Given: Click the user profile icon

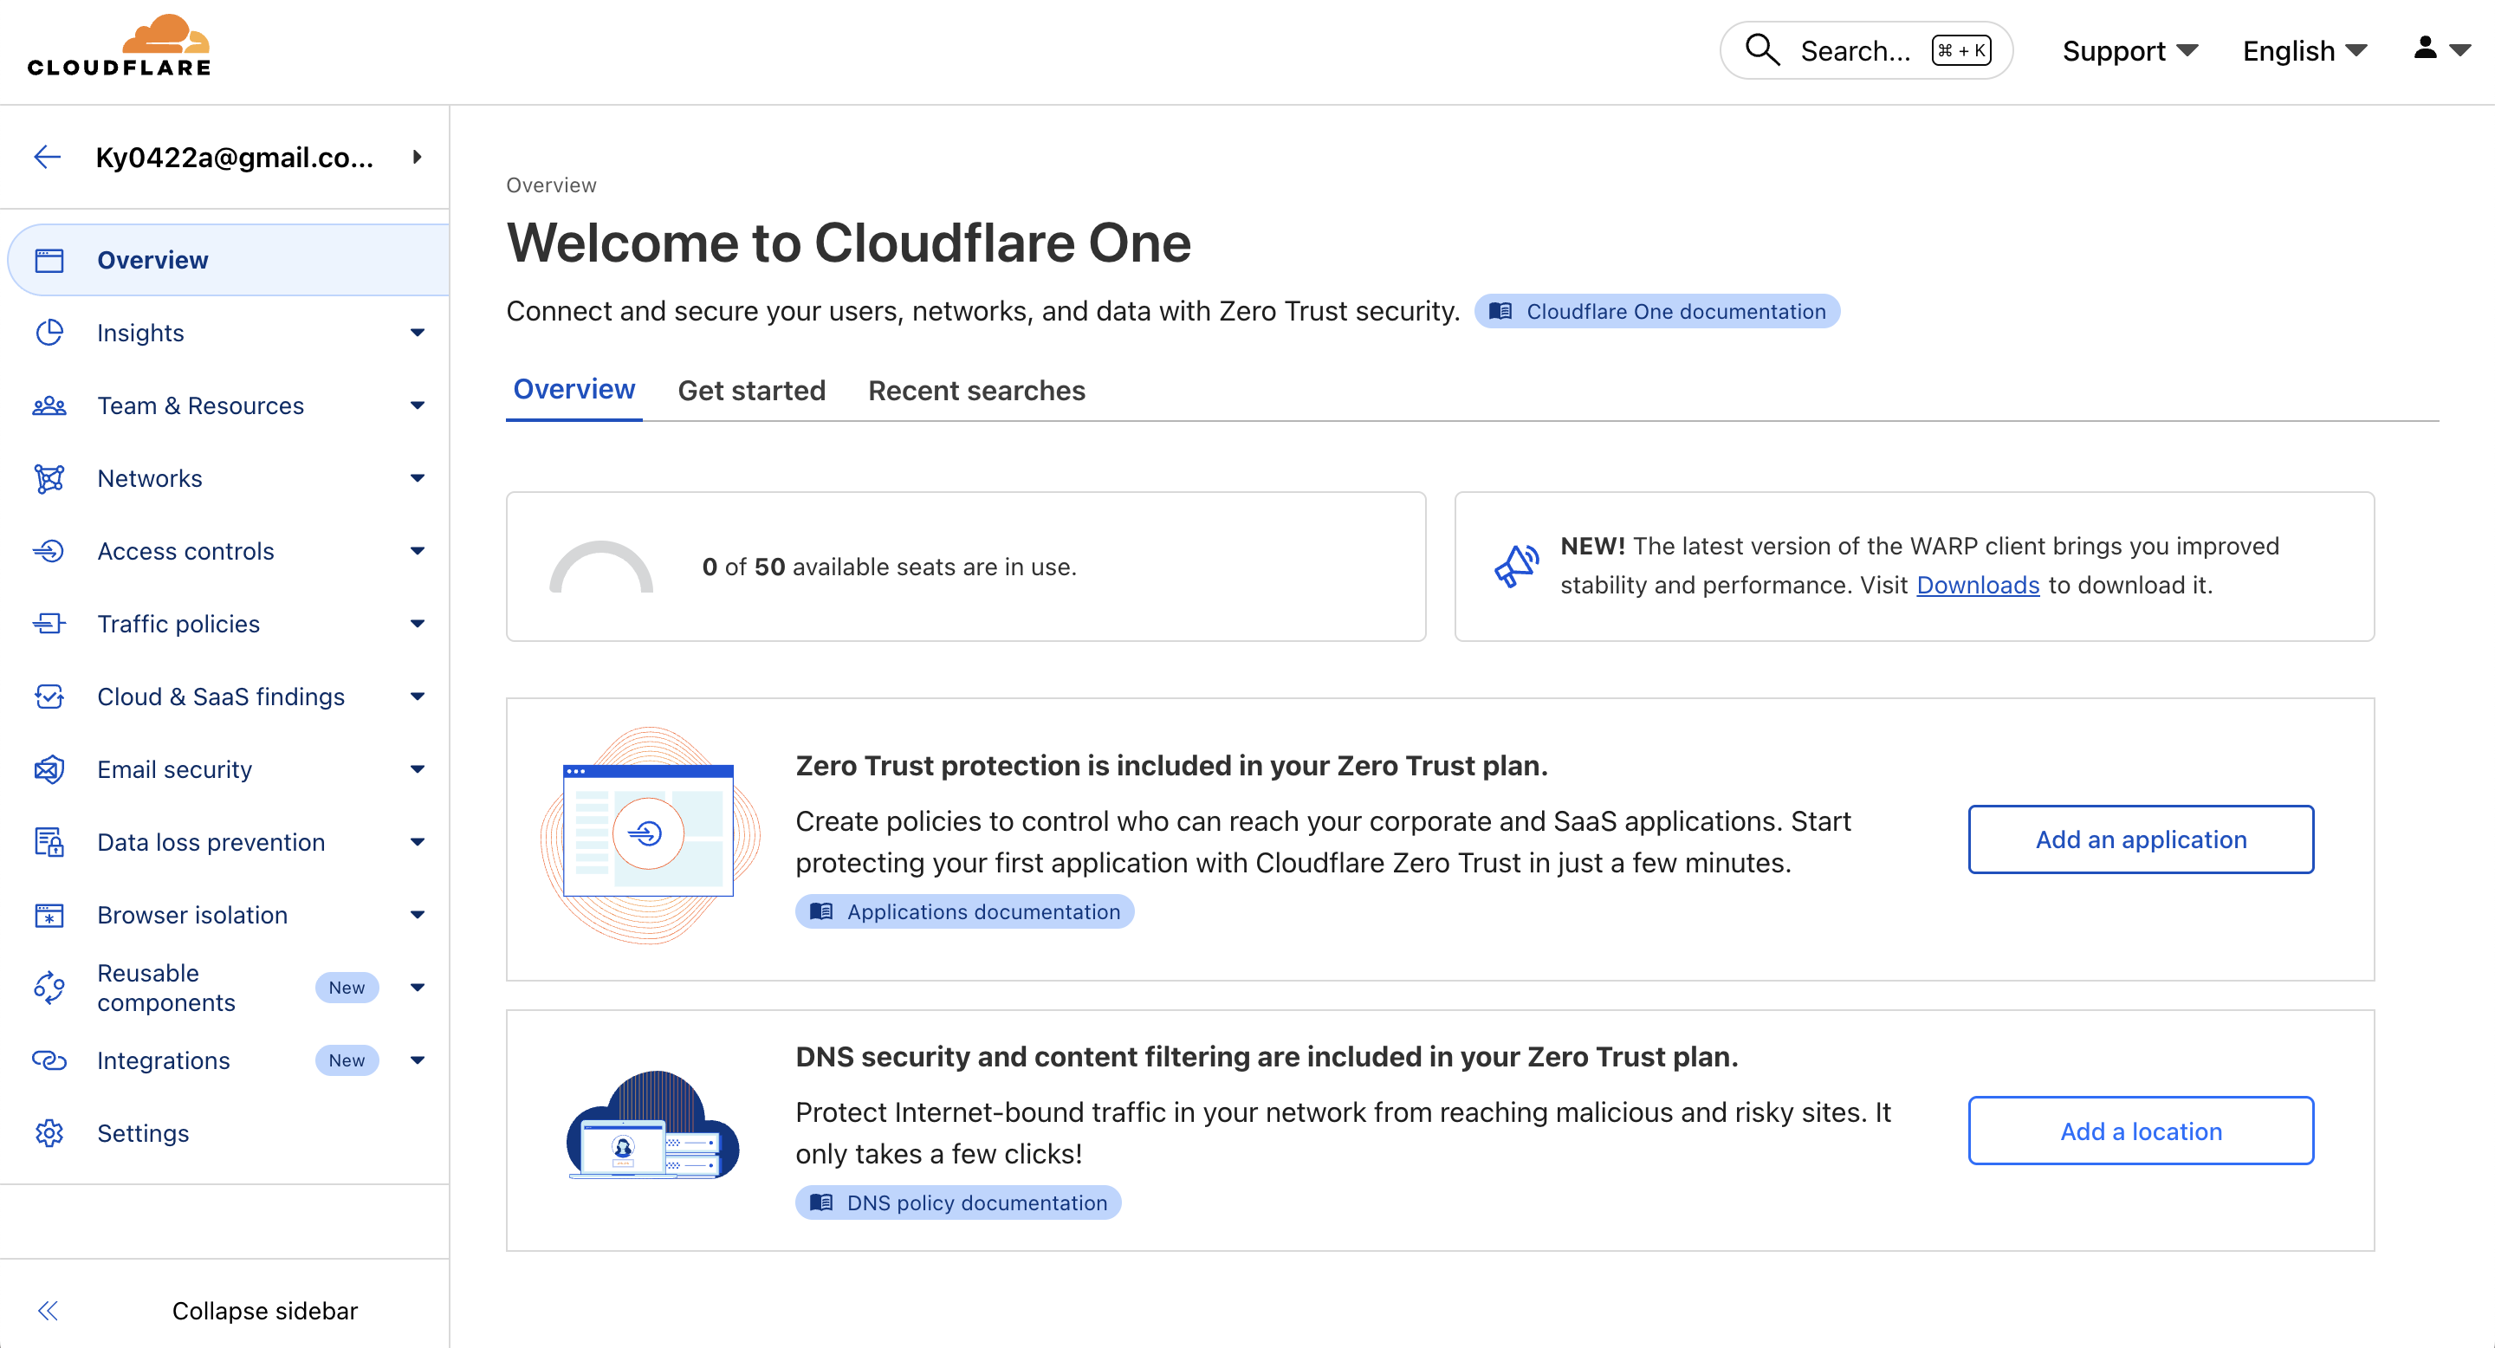Looking at the screenshot, I should 2426,49.
